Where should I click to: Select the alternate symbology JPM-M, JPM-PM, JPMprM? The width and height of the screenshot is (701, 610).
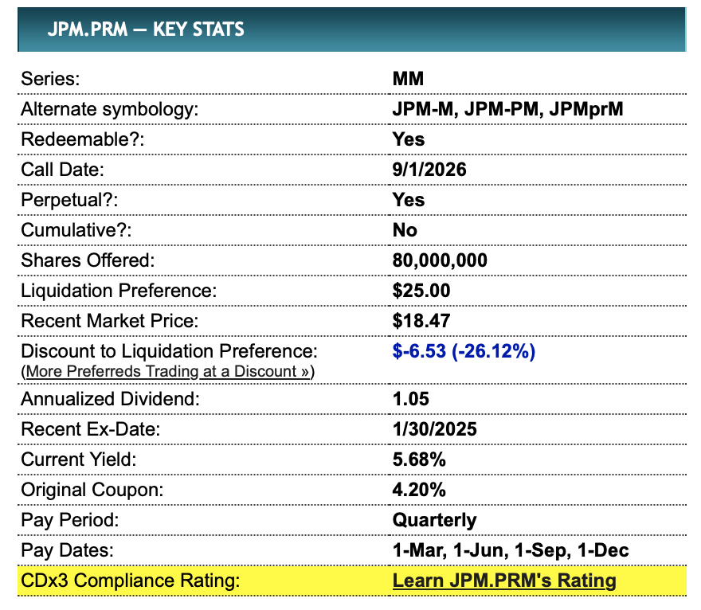pos(507,109)
